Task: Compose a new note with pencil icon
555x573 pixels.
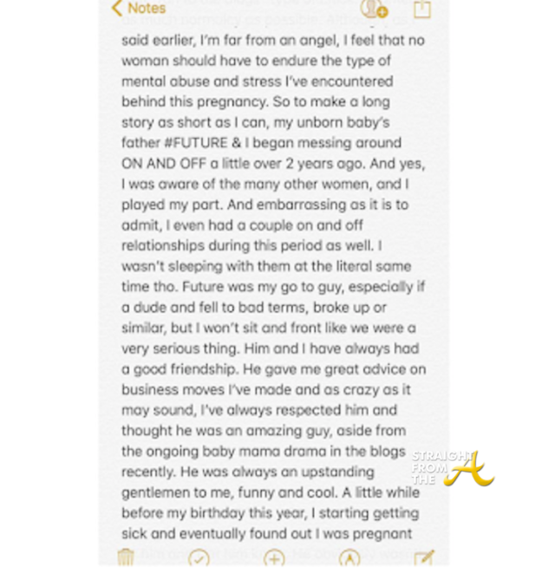Action: point(423,558)
